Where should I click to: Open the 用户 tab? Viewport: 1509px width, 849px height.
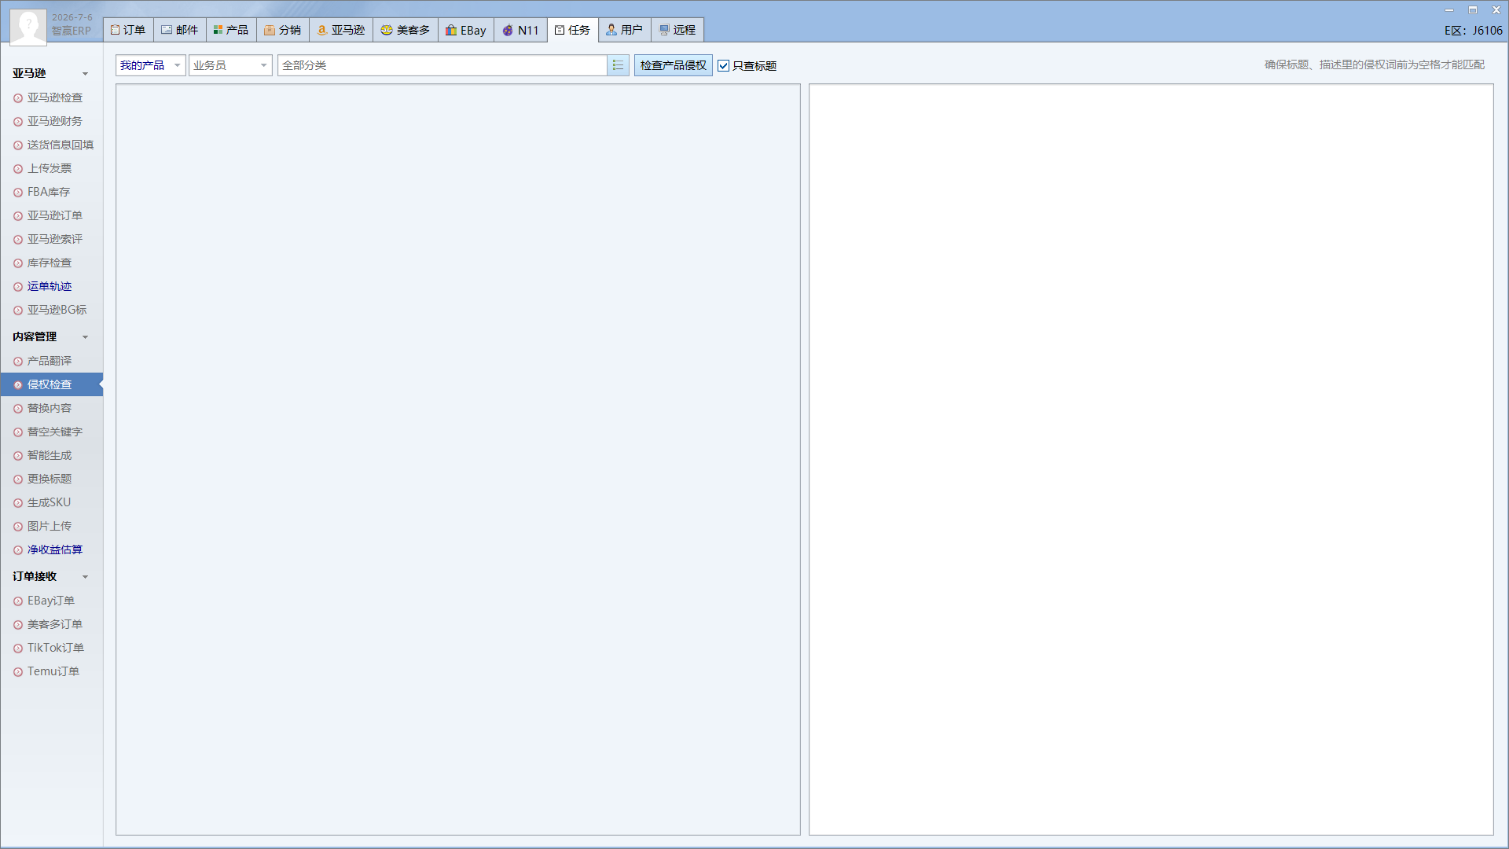[625, 30]
